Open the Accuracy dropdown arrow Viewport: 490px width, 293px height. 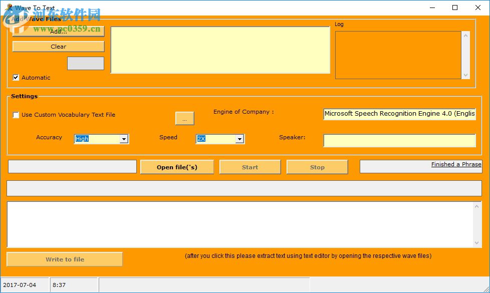[124, 139]
